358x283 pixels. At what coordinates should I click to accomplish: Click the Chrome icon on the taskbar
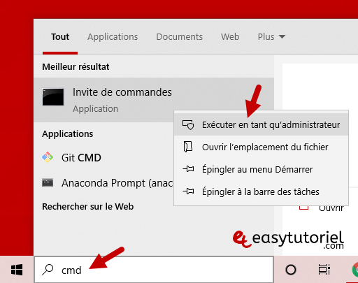click(x=355, y=270)
